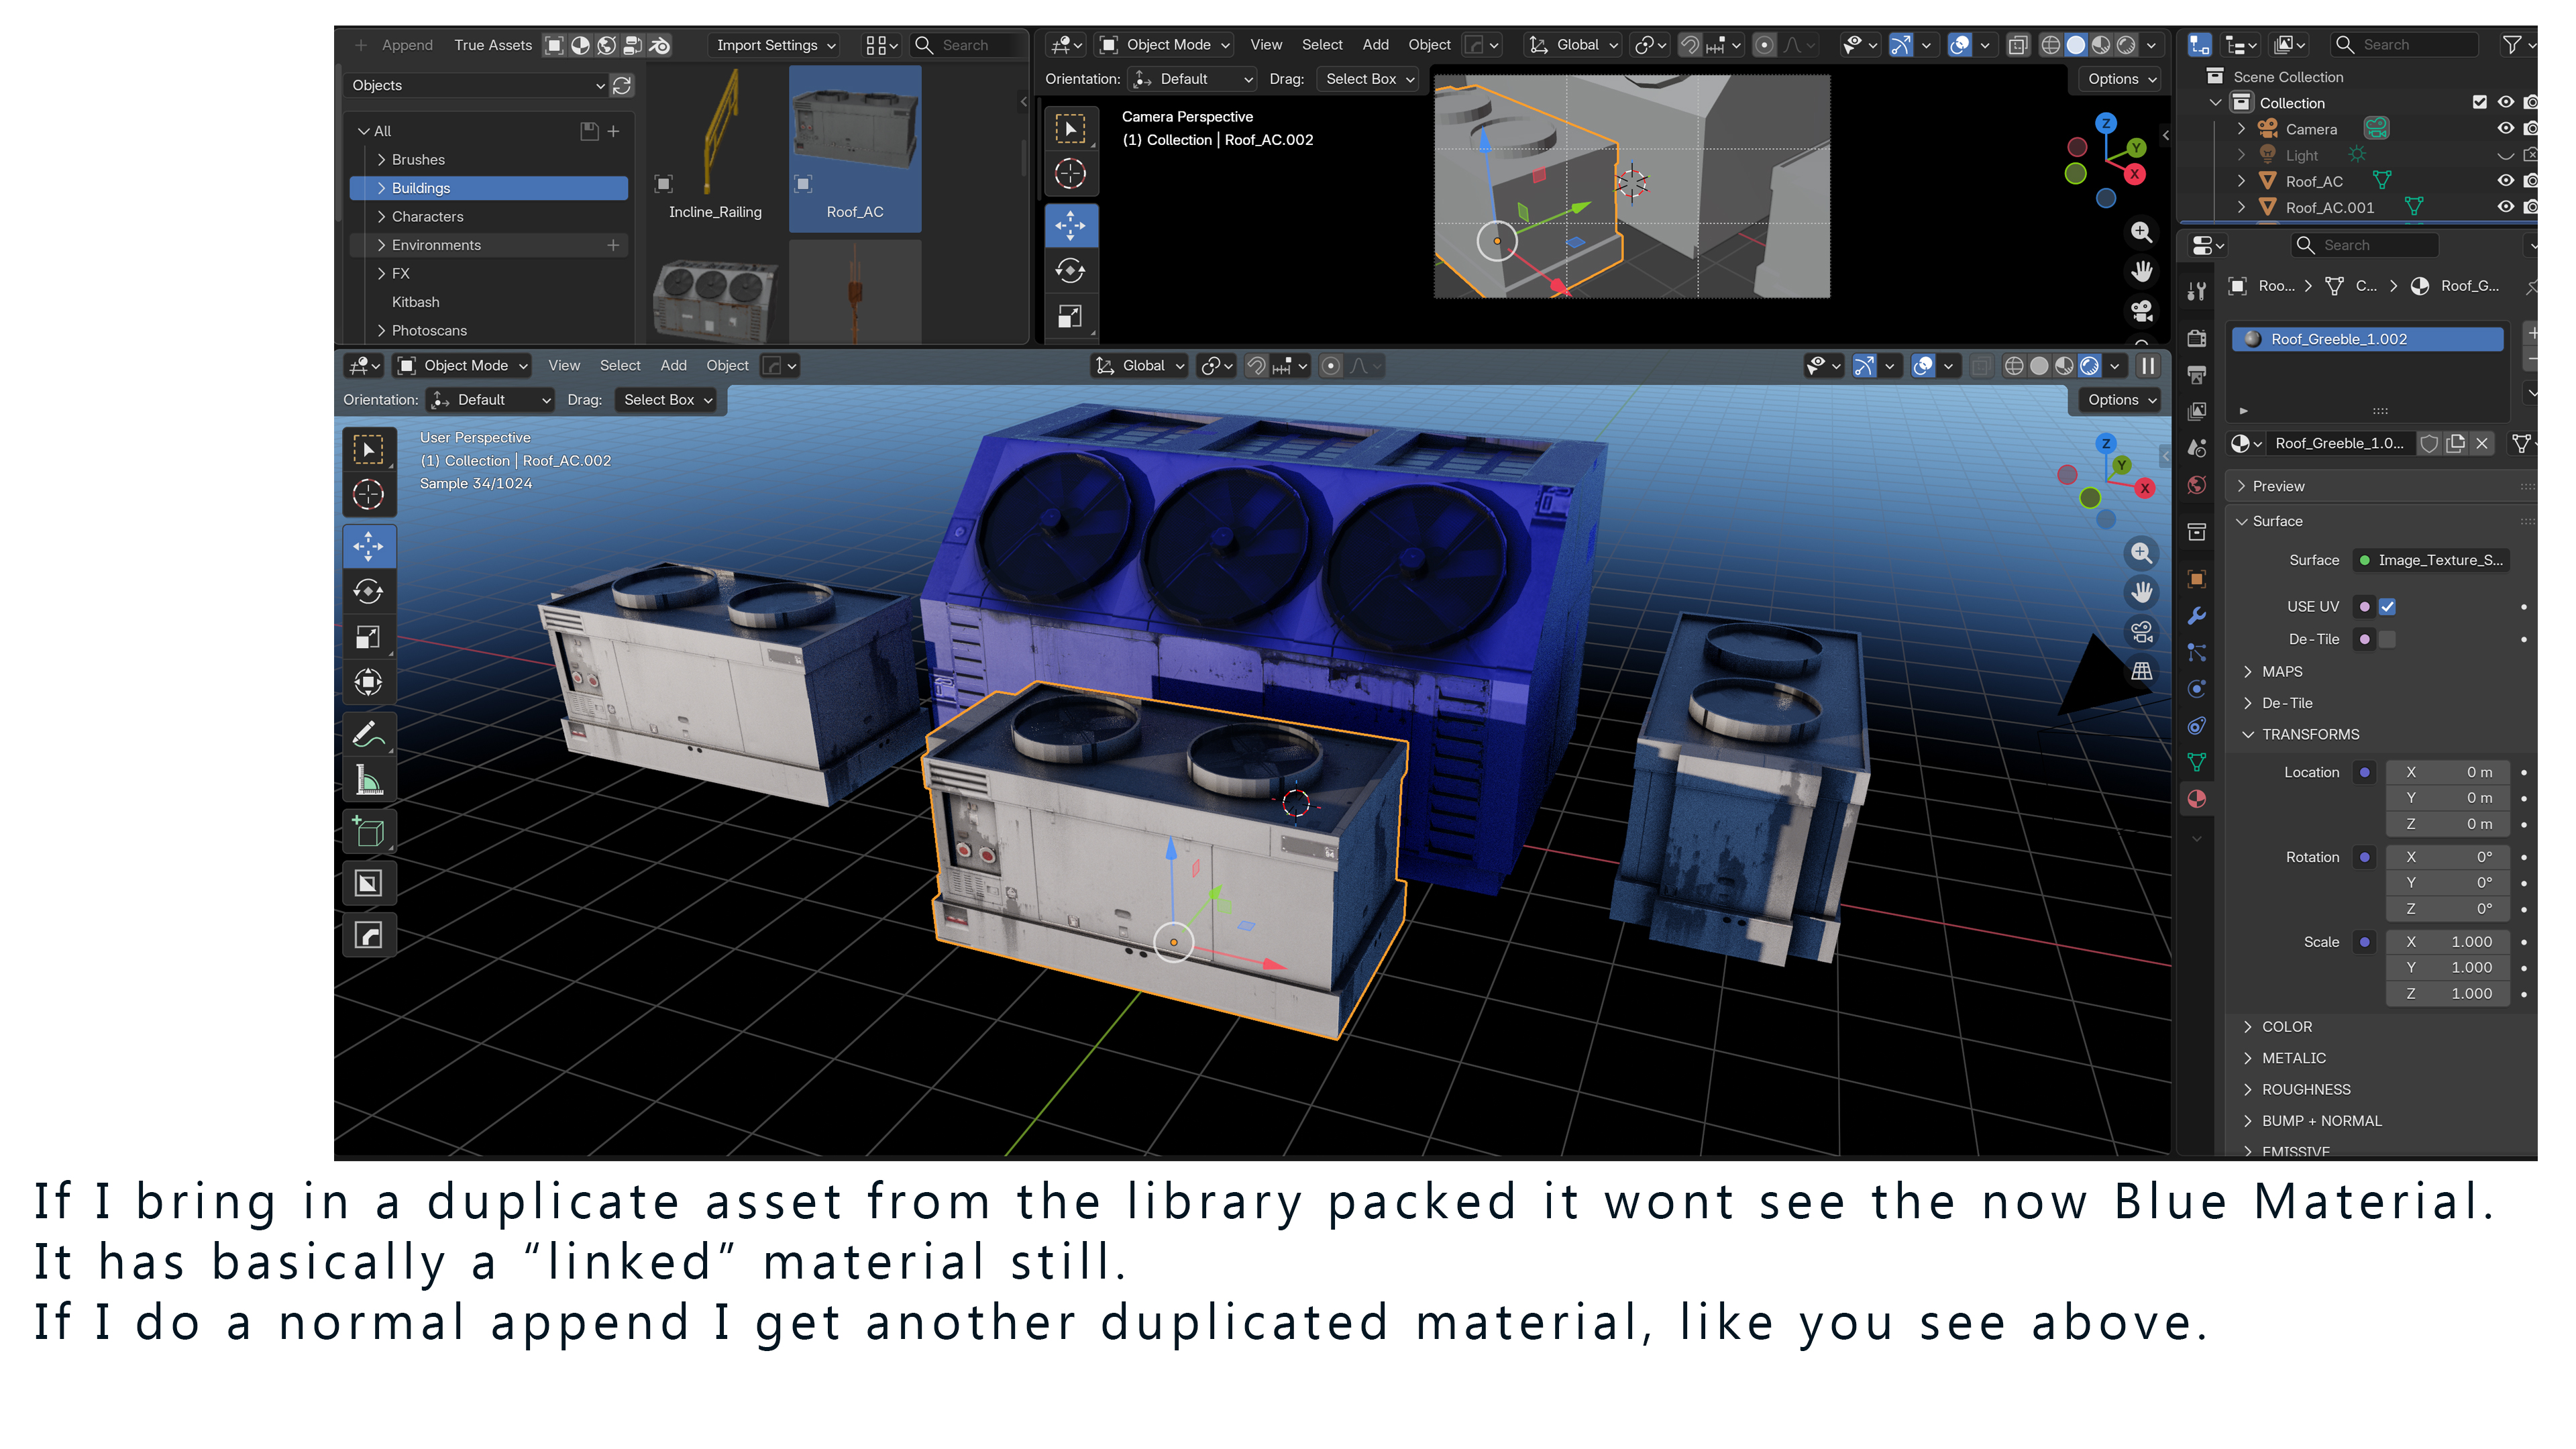Open View menu in lower viewport
The image size is (2576, 1449).
(564, 366)
